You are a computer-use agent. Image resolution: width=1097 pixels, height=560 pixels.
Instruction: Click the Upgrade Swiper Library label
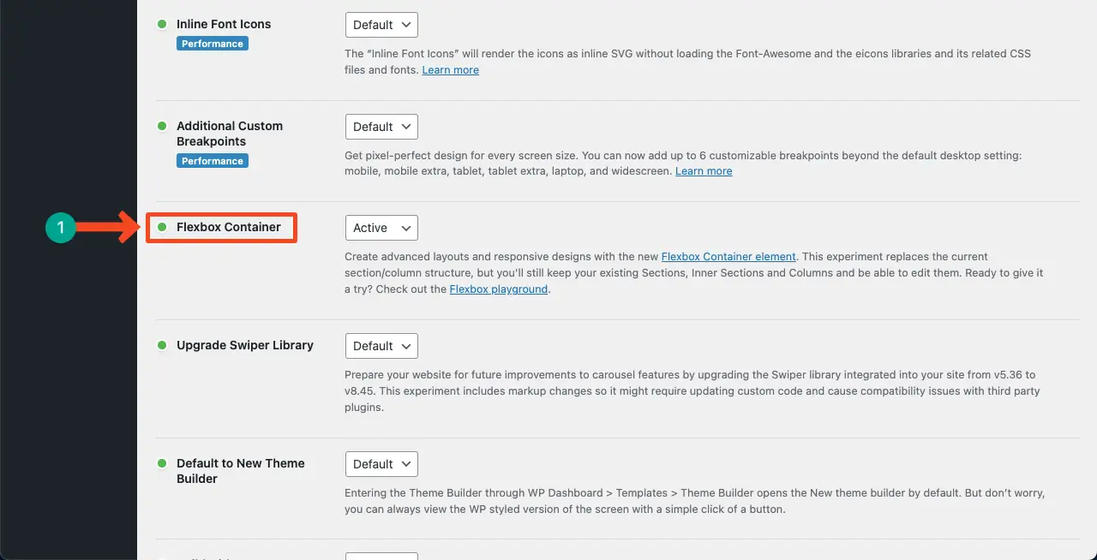pyautogui.click(x=245, y=345)
